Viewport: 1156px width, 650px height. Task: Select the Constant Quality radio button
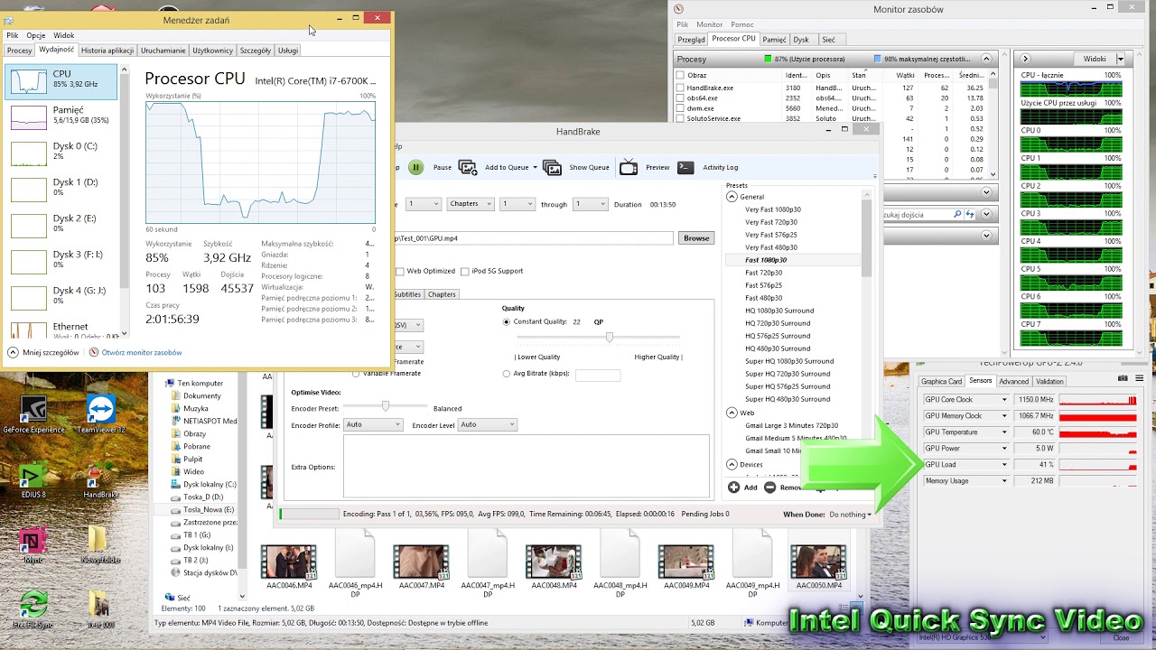pyautogui.click(x=507, y=321)
